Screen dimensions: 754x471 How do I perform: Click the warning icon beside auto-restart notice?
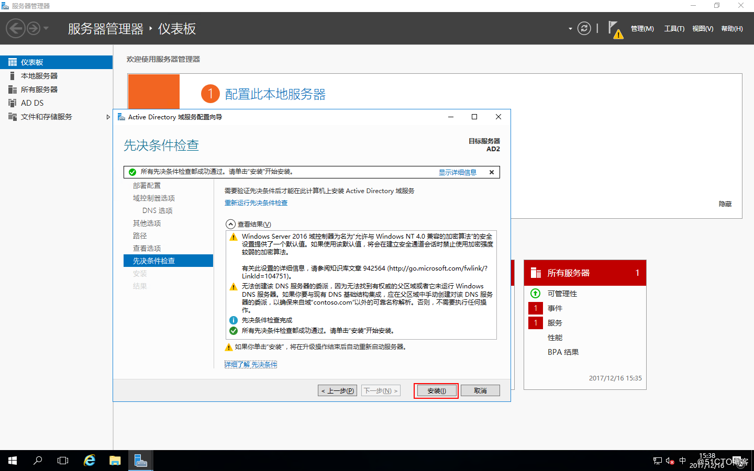228,347
